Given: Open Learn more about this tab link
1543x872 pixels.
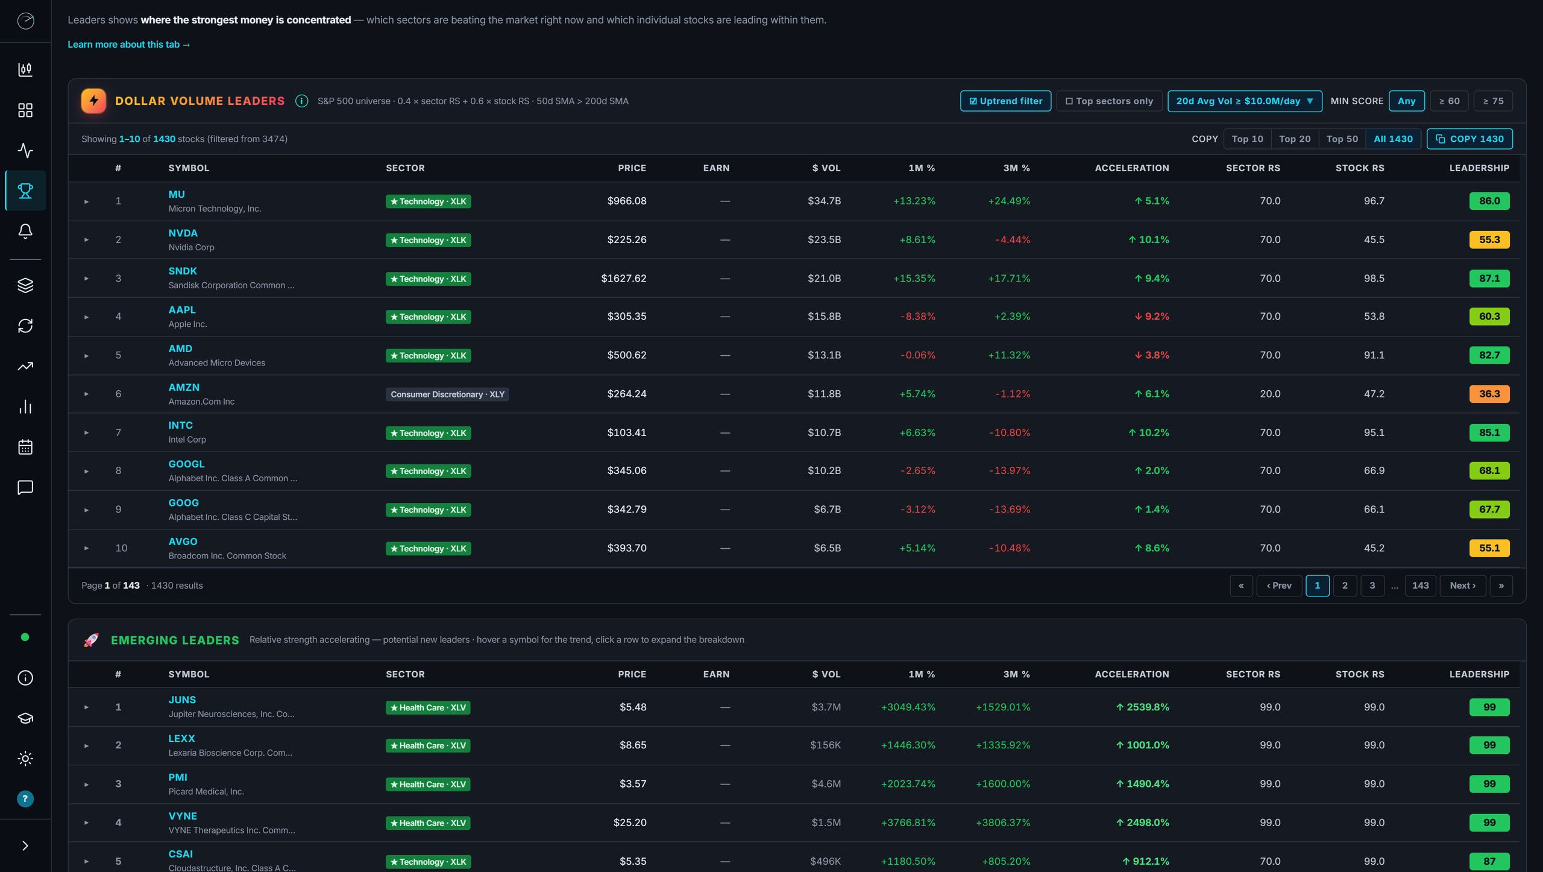Looking at the screenshot, I should 128,45.
